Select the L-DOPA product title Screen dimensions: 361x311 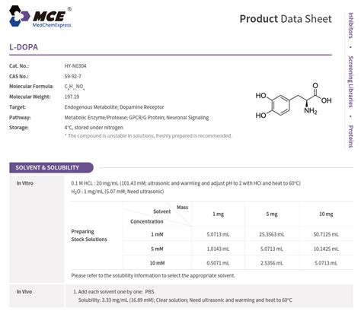pos(24,47)
